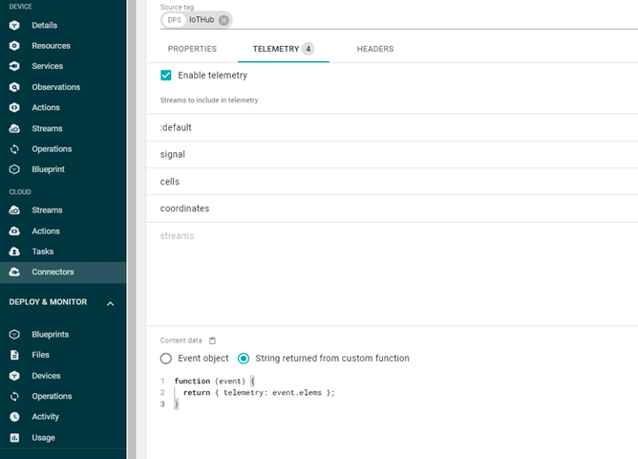Select the Services sidebar icon
The height and width of the screenshot is (459, 638).
(14, 66)
